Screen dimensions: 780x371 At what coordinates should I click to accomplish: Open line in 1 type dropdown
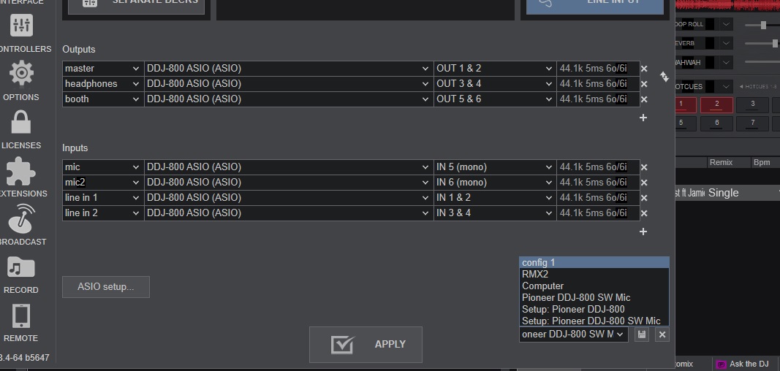pos(103,198)
